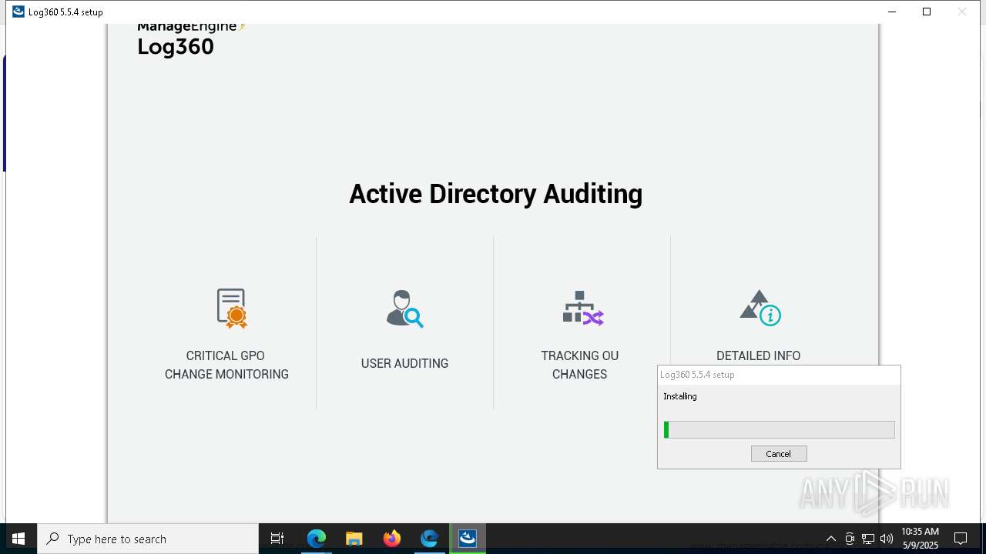Cancel the Log360 installation
The width and height of the screenshot is (986, 554).
tap(779, 454)
